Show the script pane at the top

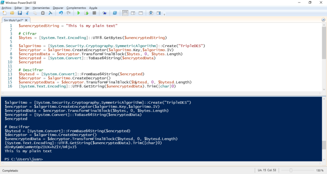[x=125, y=13]
